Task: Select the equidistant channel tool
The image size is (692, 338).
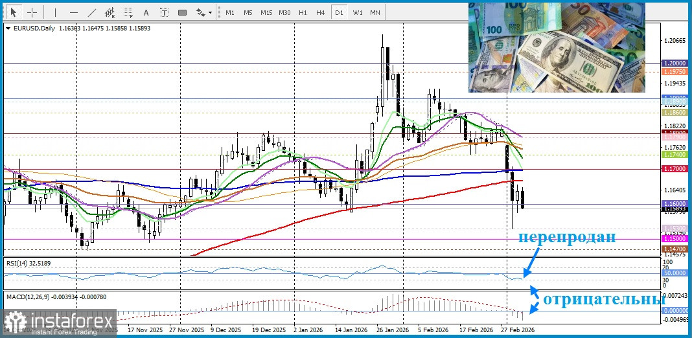Action: coord(110,12)
